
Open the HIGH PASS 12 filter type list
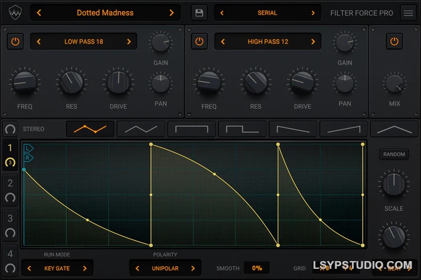(x=267, y=41)
